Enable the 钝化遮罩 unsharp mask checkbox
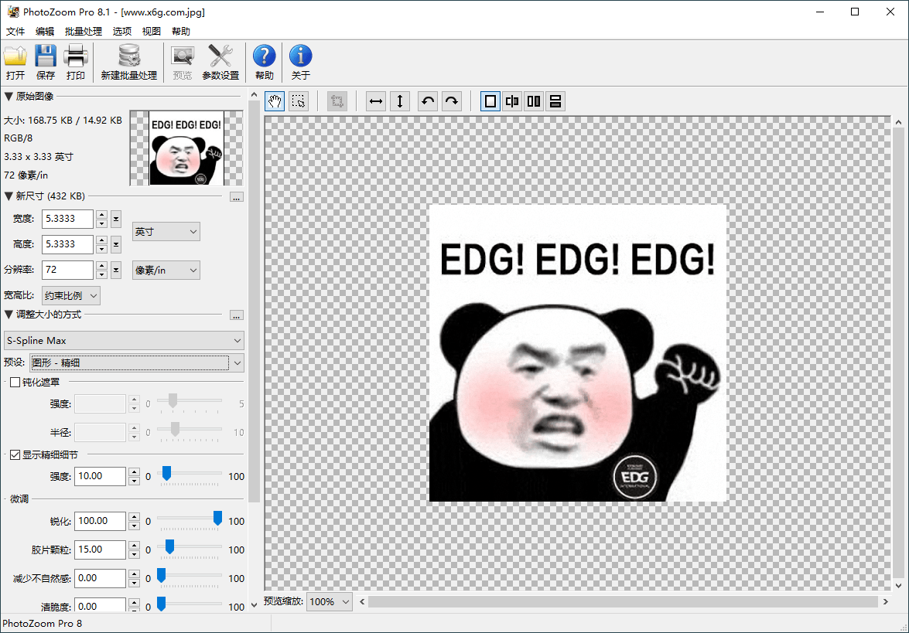909x633 pixels. (x=13, y=381)
